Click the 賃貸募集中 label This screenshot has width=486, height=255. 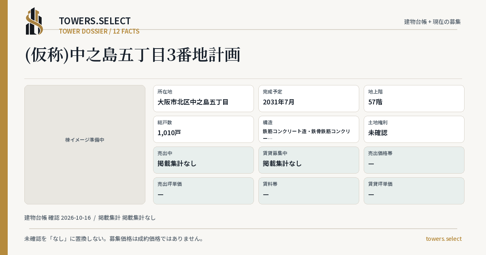click(x=275, y=153)
